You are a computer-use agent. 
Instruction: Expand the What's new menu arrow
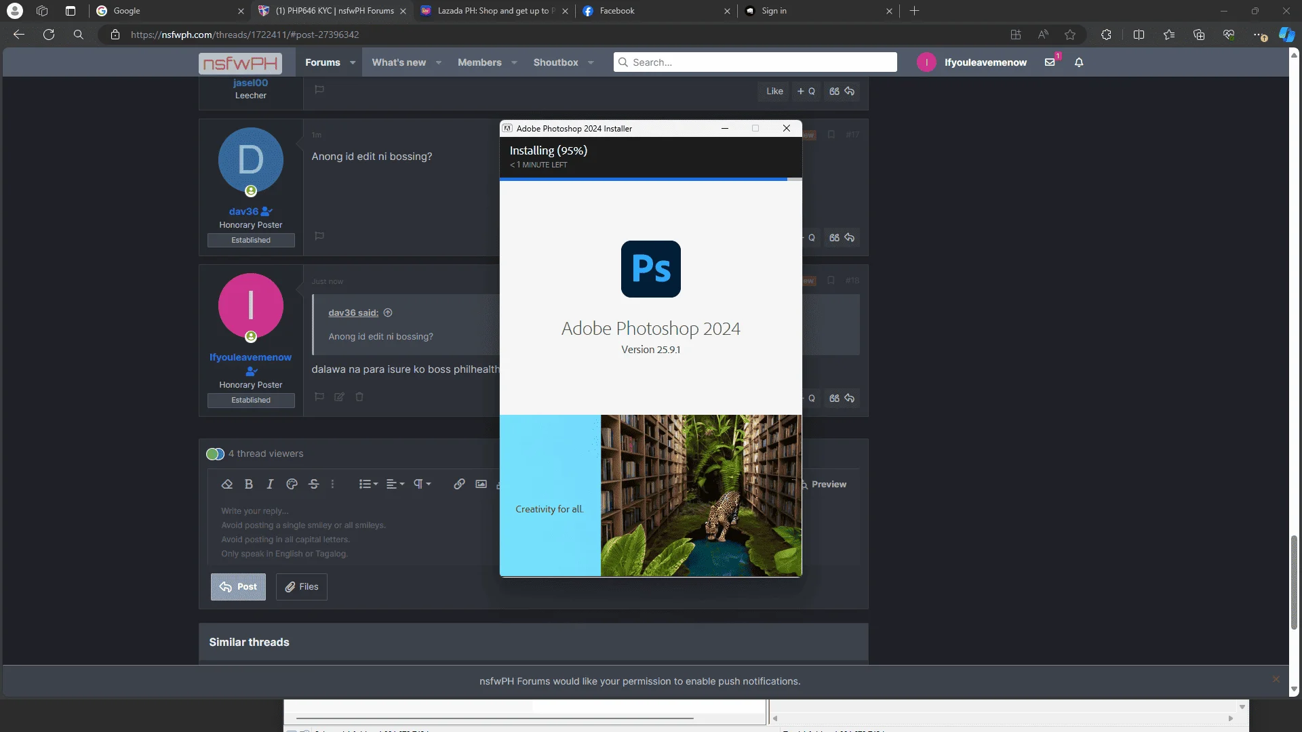(439, 62)
